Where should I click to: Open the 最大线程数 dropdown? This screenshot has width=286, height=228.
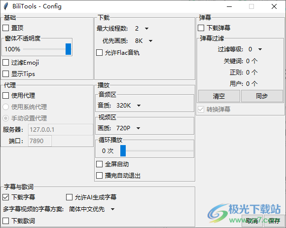click(x=142, y=29)
